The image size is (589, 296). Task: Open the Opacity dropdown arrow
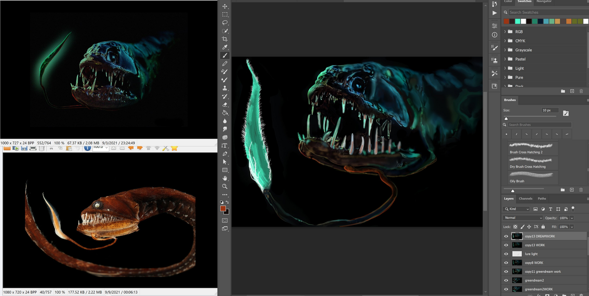(572, 218)
